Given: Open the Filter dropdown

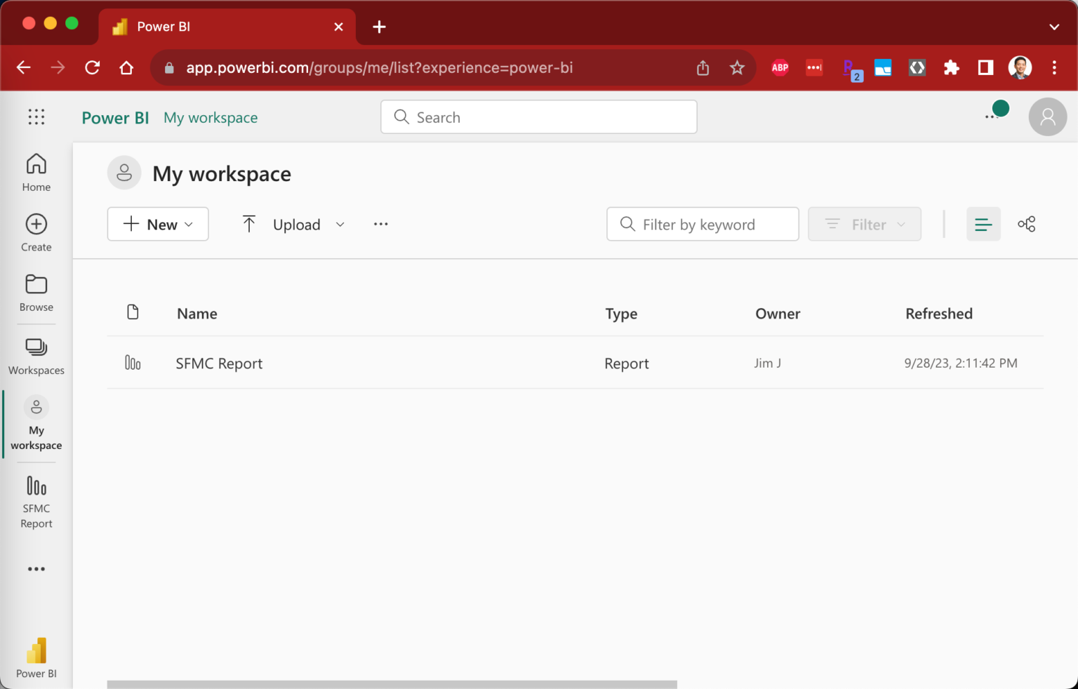Looking at the screenshot, I should [x=864, y=224].
